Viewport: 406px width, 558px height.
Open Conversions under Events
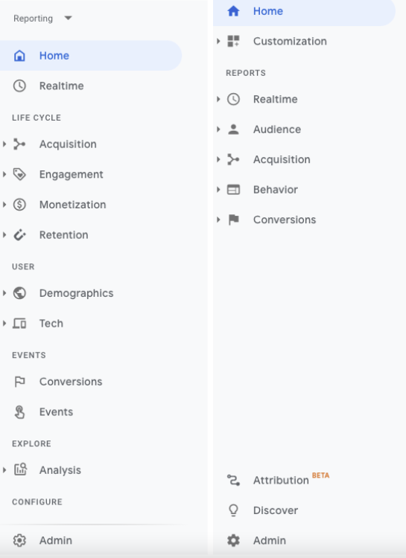(71, 382)
